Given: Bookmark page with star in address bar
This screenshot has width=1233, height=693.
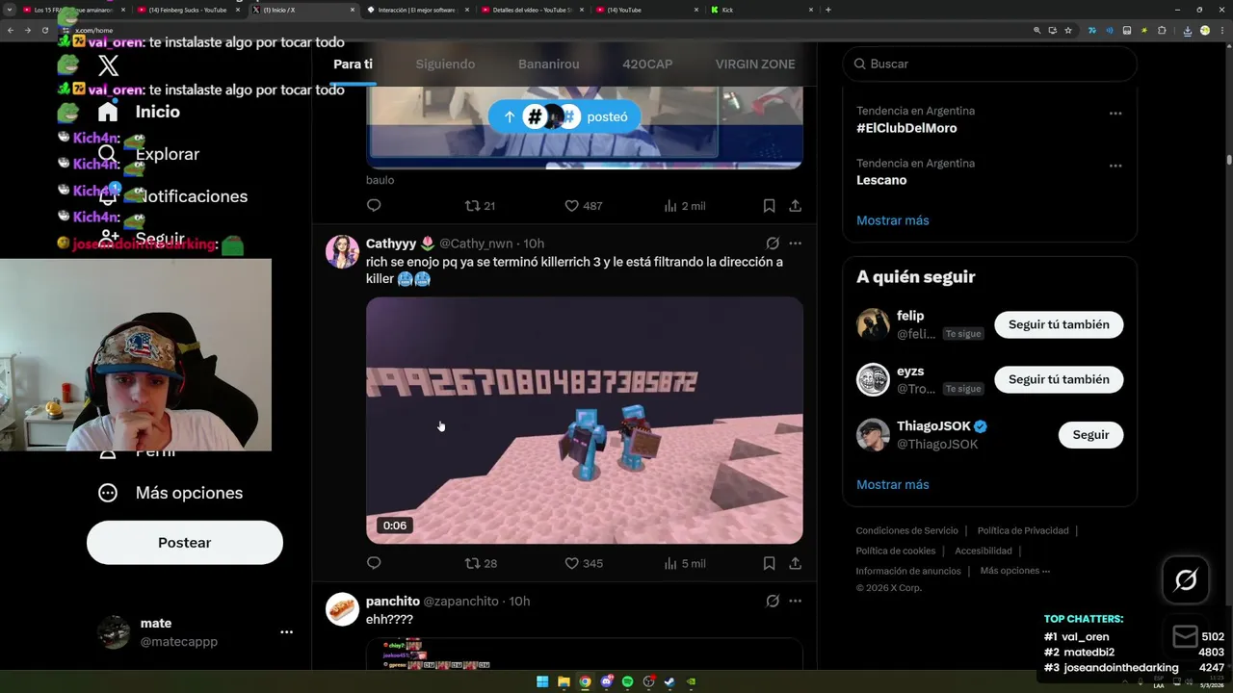Looking at the screenshot, I should (x=1068, y=30).
